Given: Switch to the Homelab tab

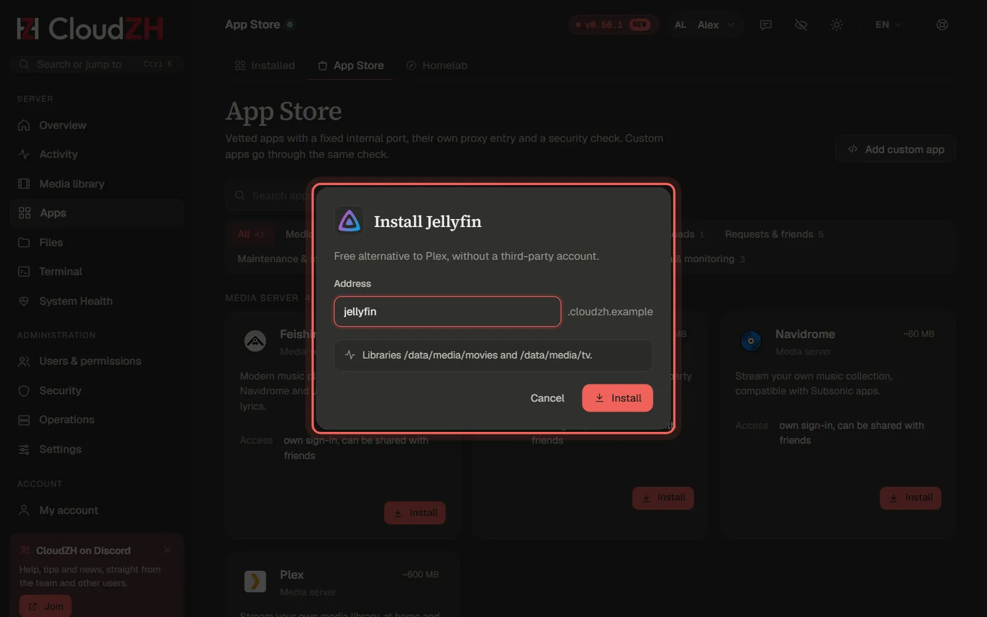Looking at the screenshot, I should pos(437,65).
